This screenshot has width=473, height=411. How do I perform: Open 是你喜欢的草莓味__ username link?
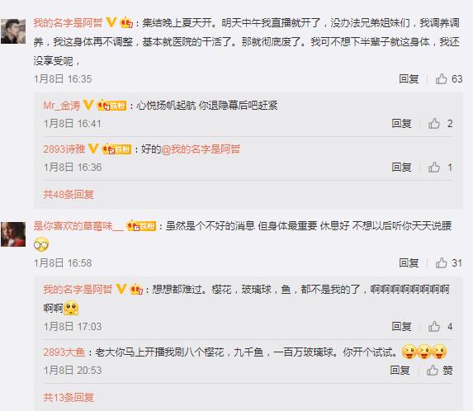[78, 225]
